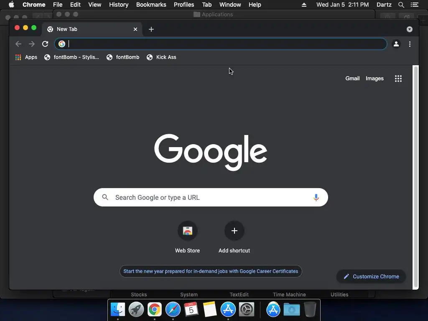This screenshot has height=321, width=428.
Task: Click the Search Google or type a URL box
Action: click(x=211, y=197)
